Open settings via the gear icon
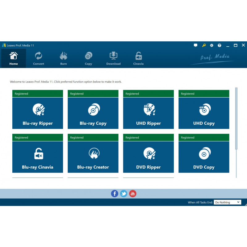Screen dimensions: 247x247 (211, 45)
